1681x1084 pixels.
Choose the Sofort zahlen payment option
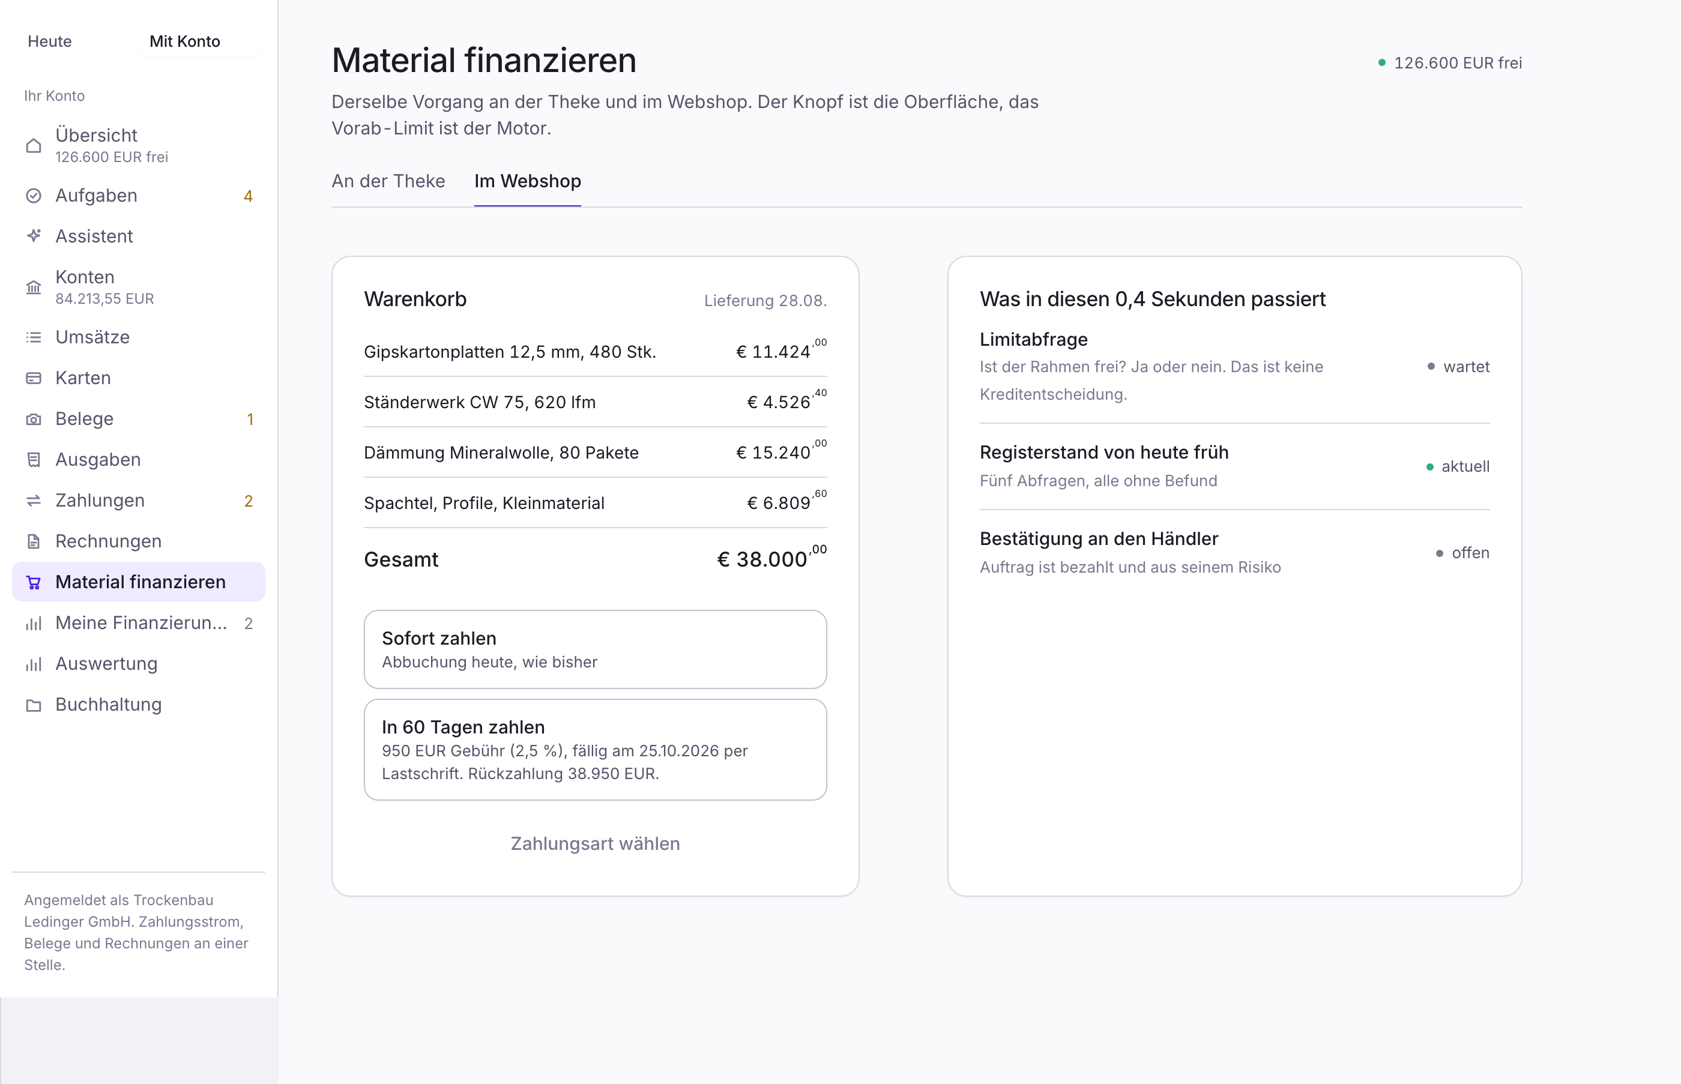(595, 649)
